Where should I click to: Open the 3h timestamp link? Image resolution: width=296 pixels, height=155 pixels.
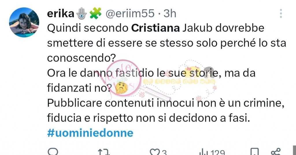click(170, 14)
